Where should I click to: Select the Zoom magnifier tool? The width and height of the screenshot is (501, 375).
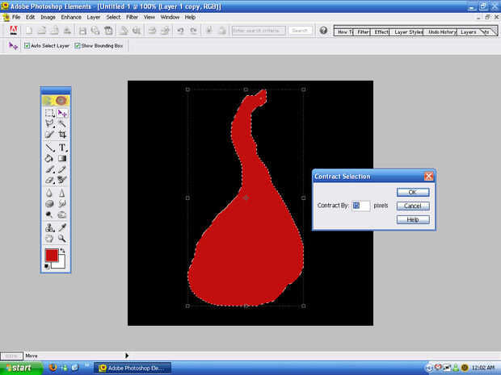pyautogui.click(x=61, y=239)
